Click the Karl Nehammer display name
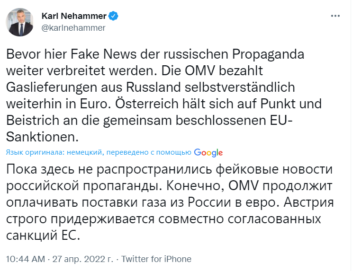 (x=74, y=16)
